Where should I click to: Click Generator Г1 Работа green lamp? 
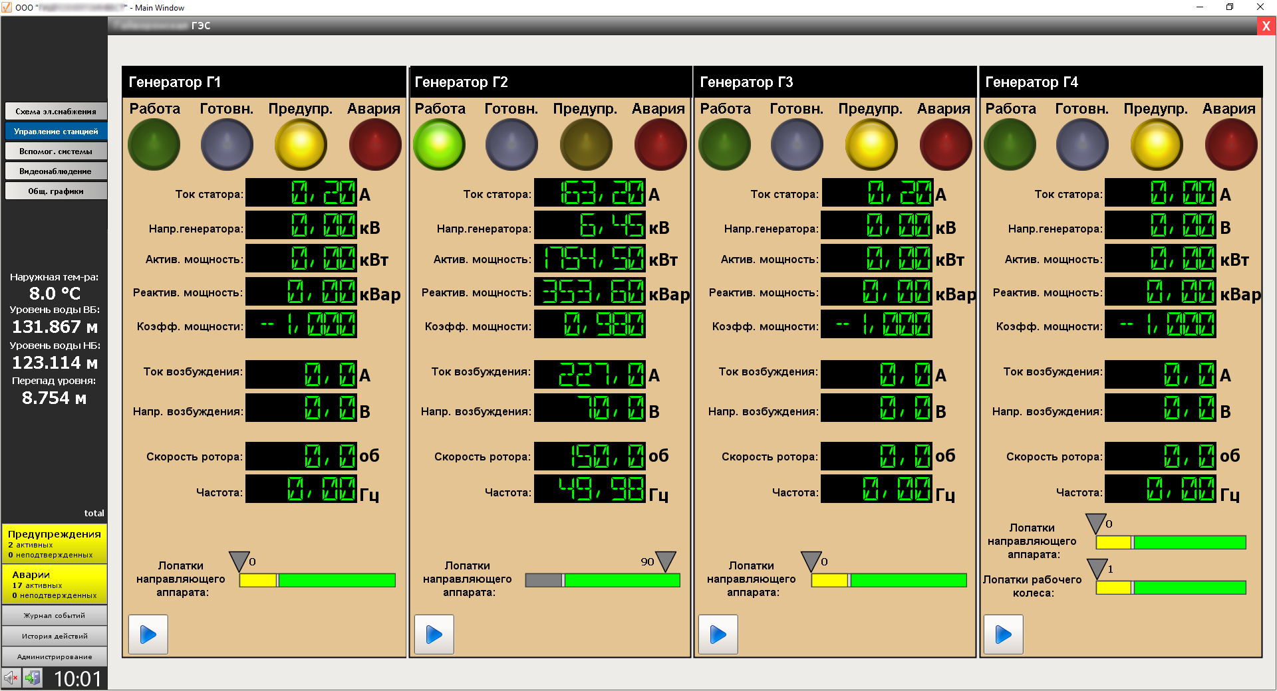click(154, 144)
